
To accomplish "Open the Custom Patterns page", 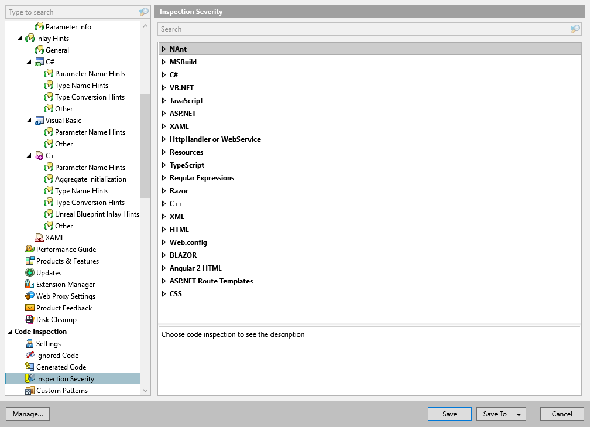I will [61, 391].
